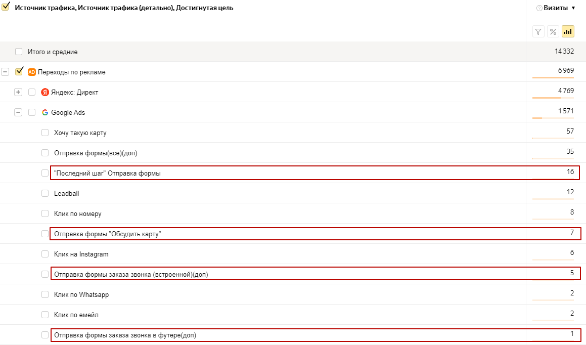Click the 6 969 visits value
586x345 pixels.
[566, 70]
